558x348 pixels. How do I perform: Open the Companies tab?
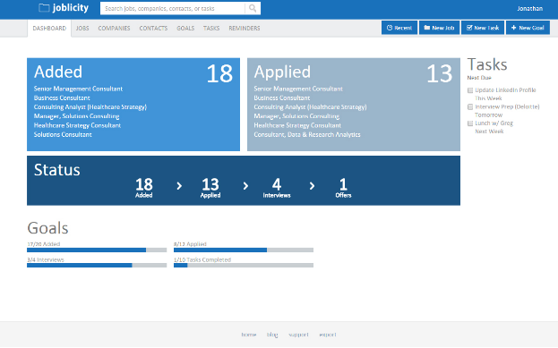click(x=114, y=28)
